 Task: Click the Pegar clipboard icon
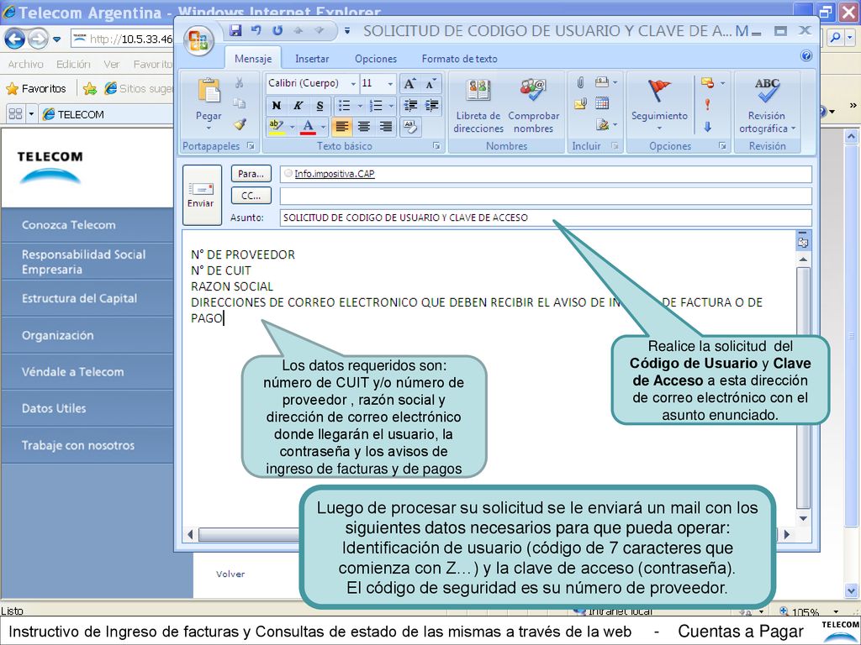(209, 91)
